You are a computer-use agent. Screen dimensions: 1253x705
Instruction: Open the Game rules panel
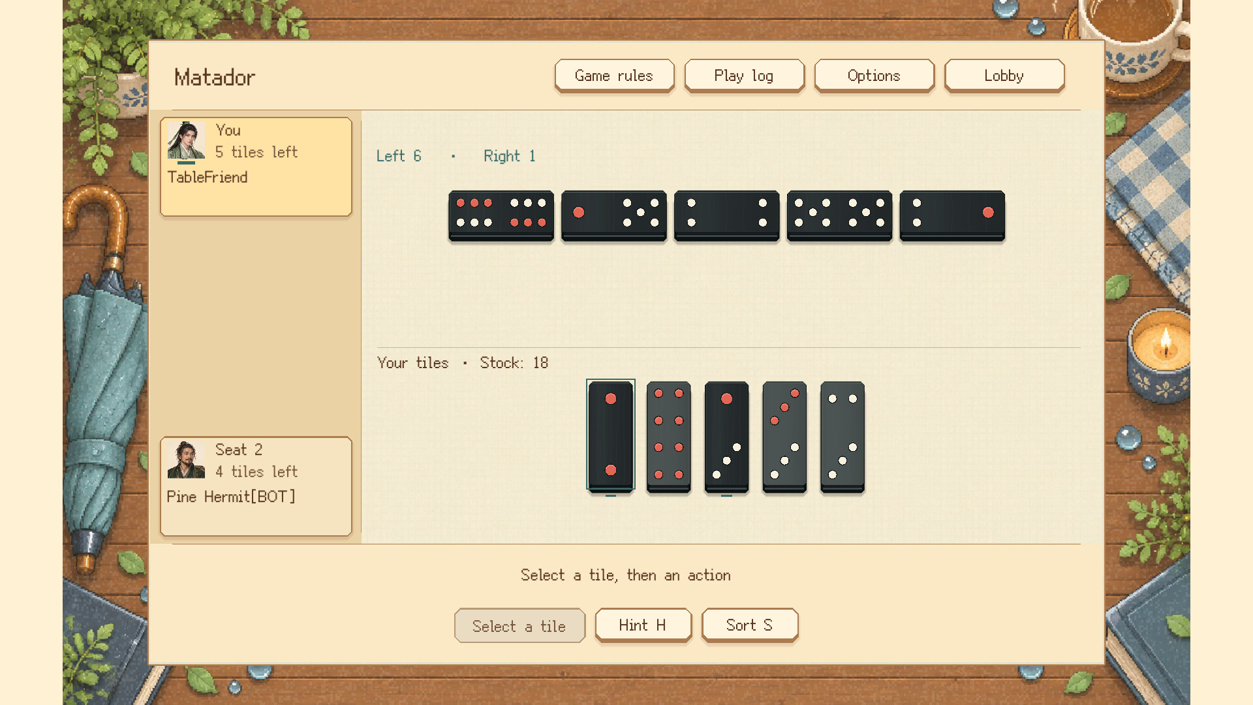pyautogui.click(x=614, y=76)
